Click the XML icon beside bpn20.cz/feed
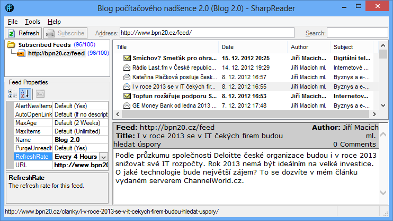 point(21,53)
